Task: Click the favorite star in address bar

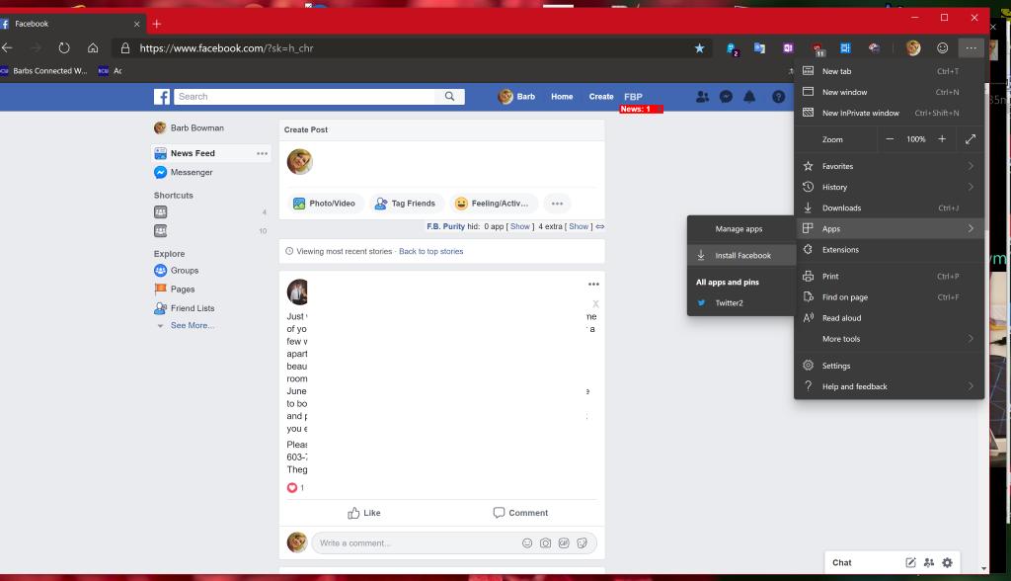Action: [x=700, y=48]
